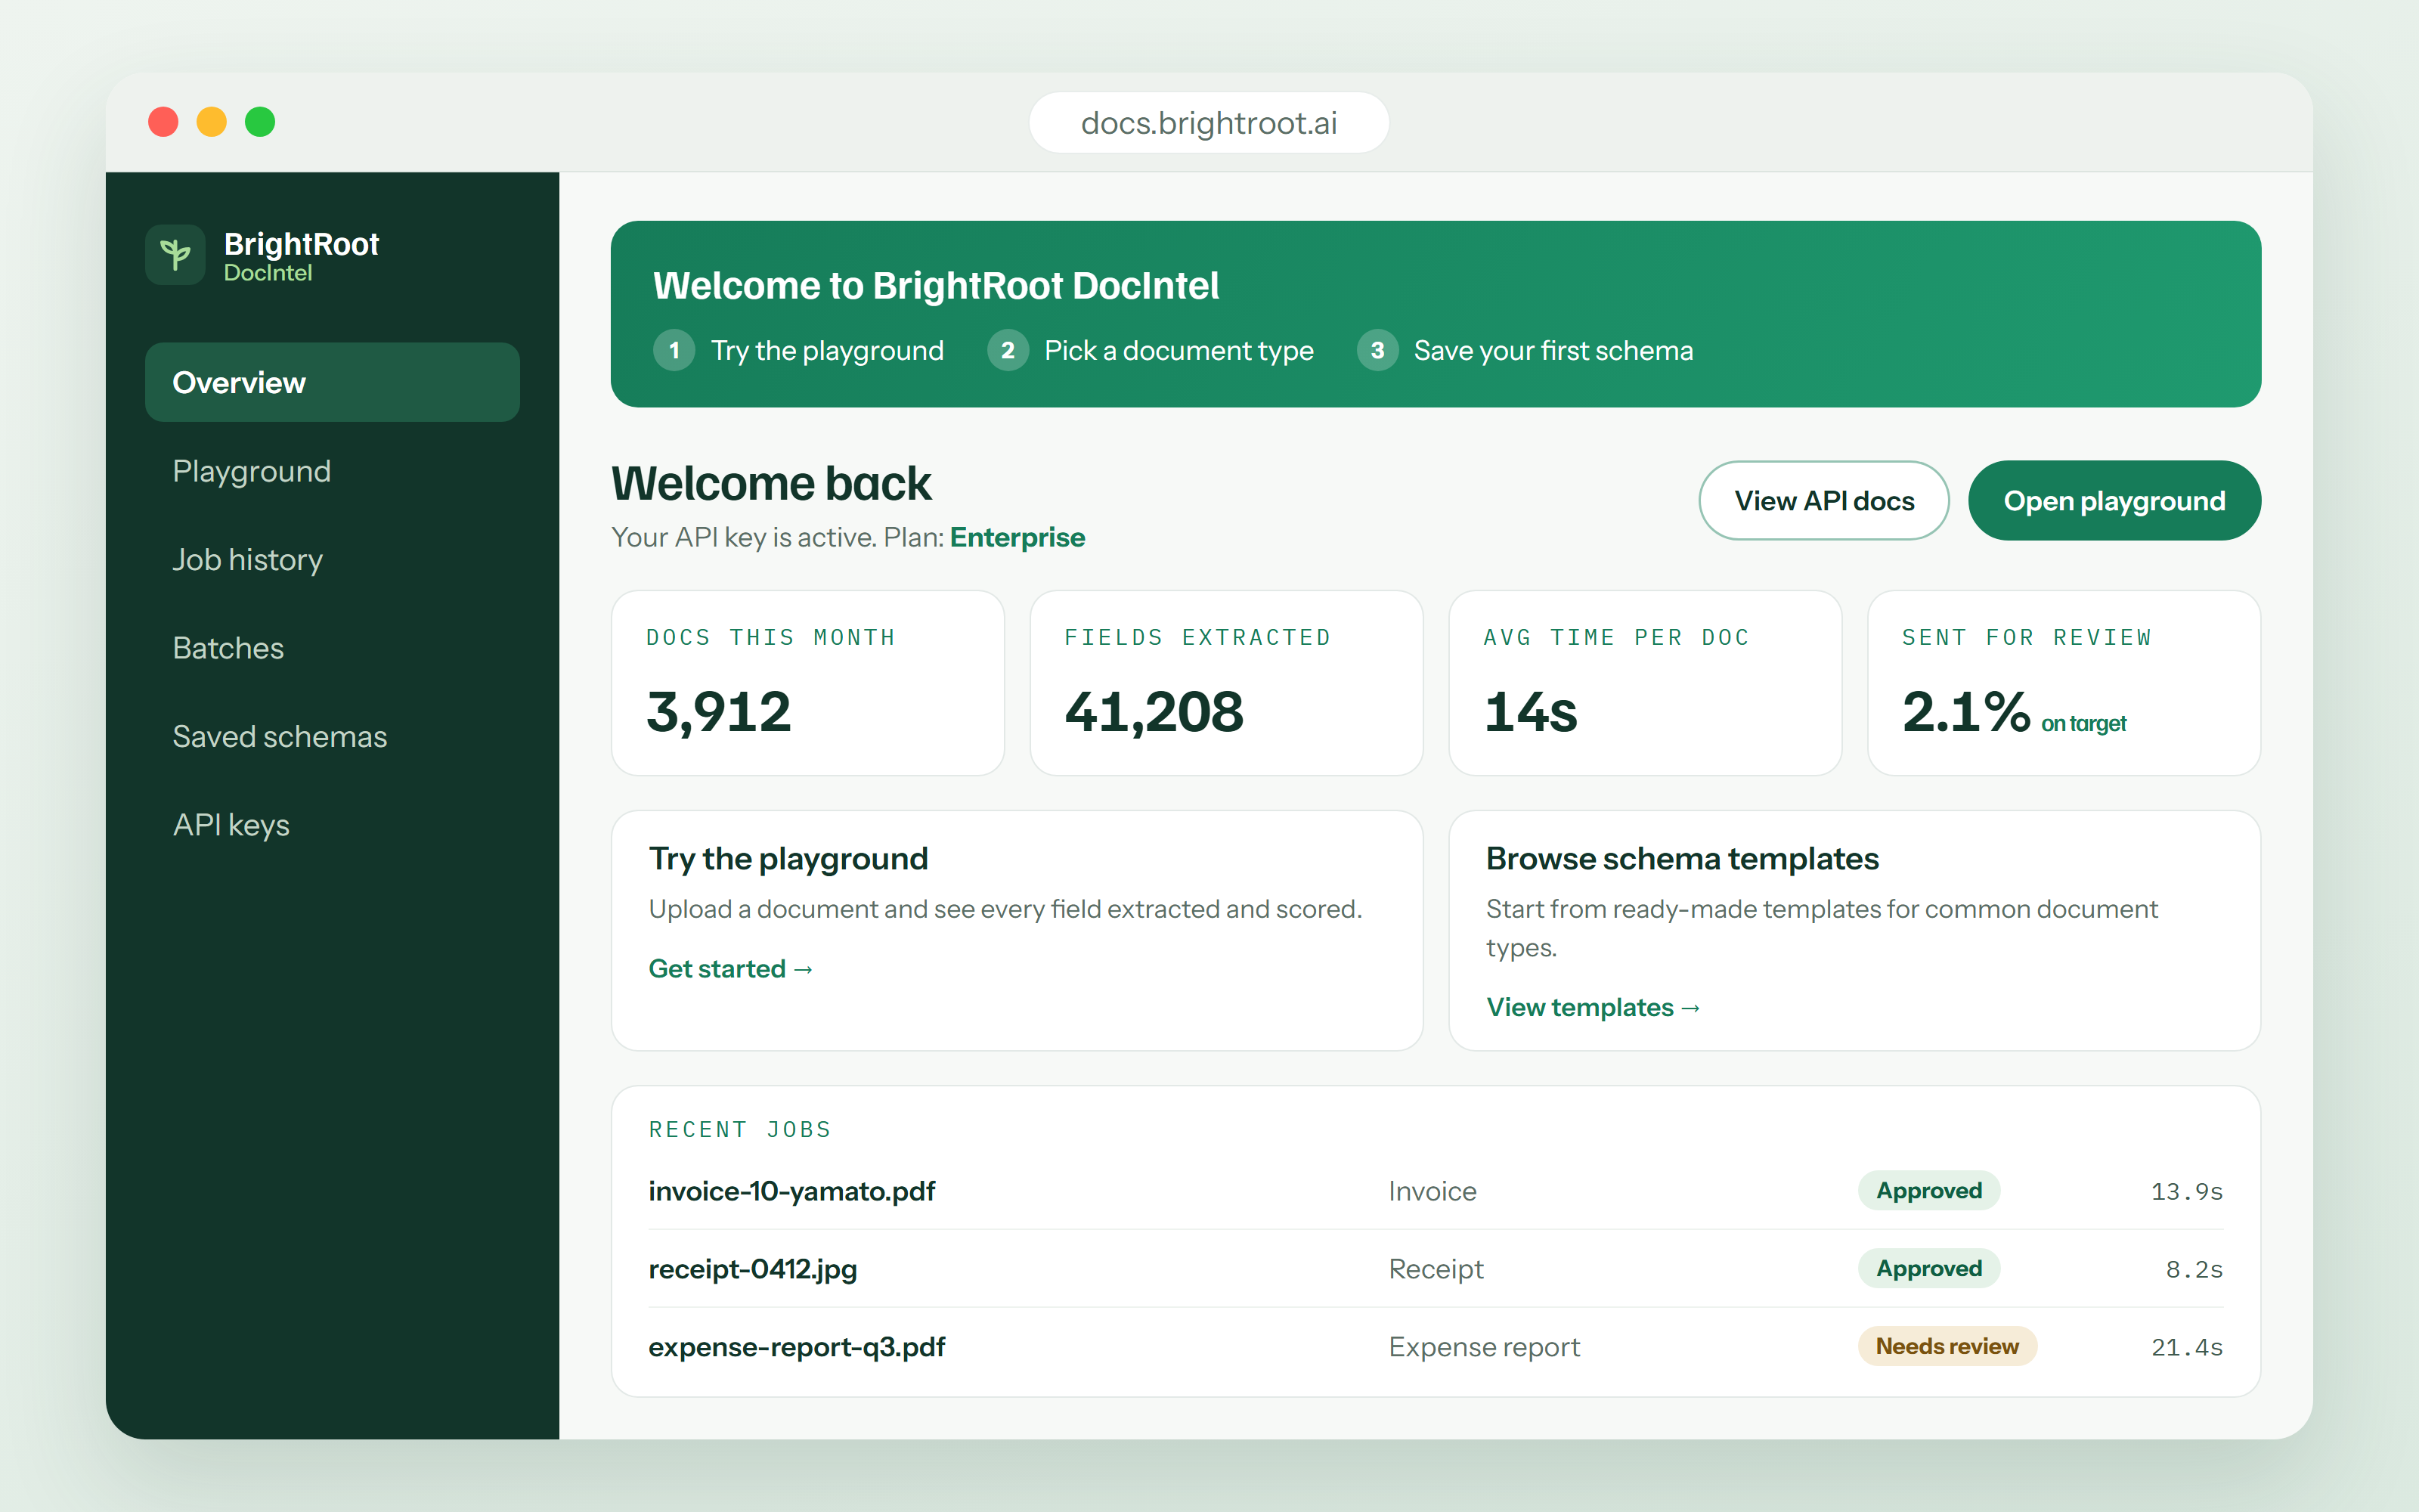Click the Try the playground card title
Image resolution: width=2419 pixels, height=1512 pixels.
tap(788, 858)
